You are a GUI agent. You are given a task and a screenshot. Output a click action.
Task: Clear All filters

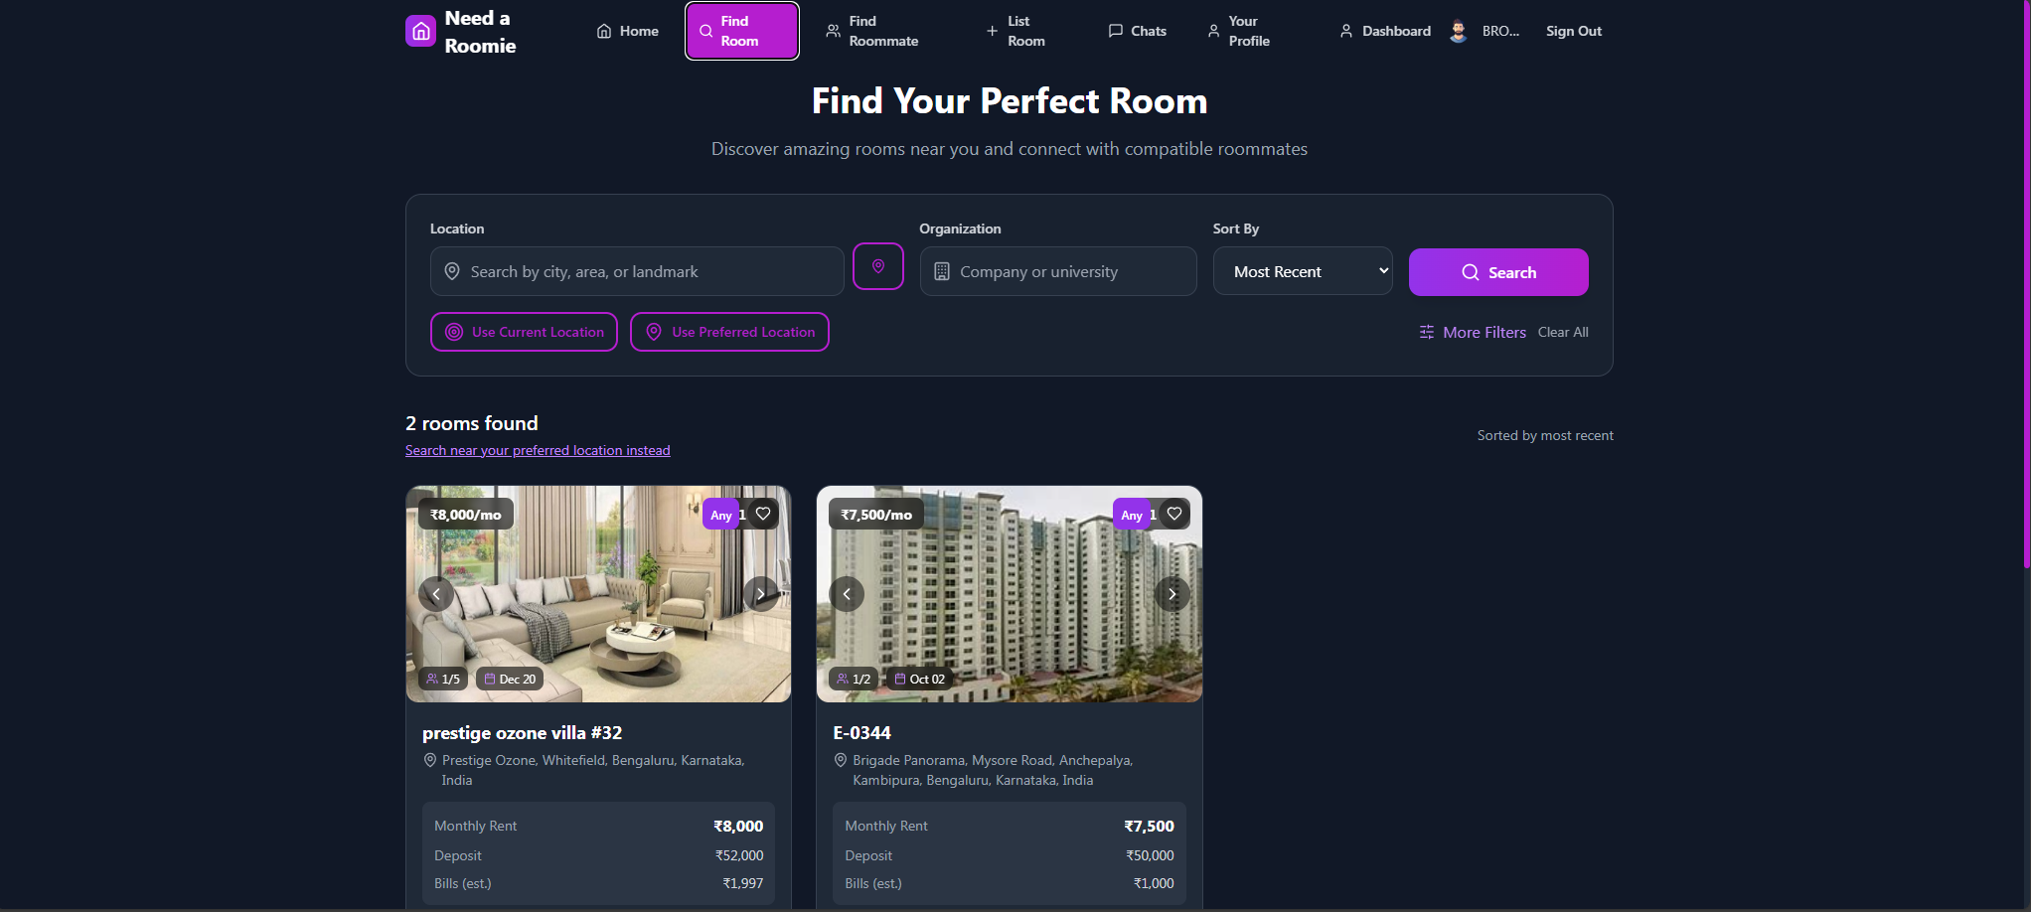(x=1563, y=332)
